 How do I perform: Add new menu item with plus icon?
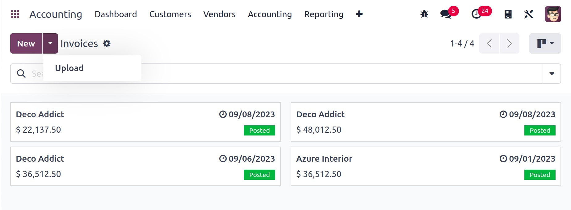pos(359,14)
